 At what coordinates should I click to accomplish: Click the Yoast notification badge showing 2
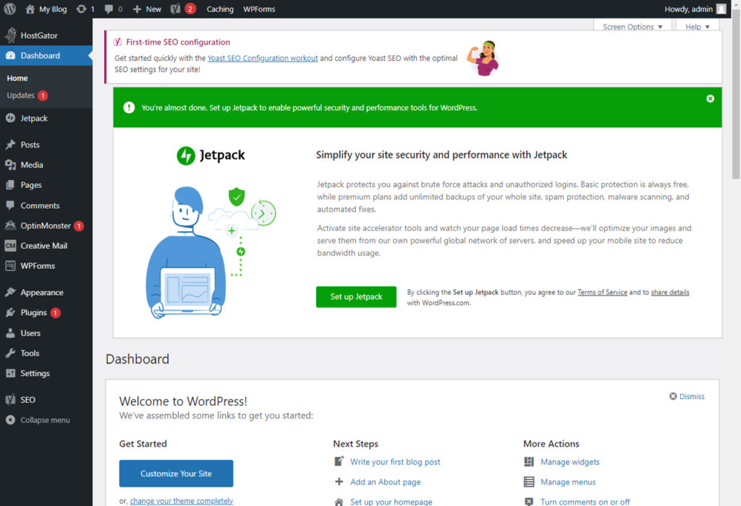(190, 9)
